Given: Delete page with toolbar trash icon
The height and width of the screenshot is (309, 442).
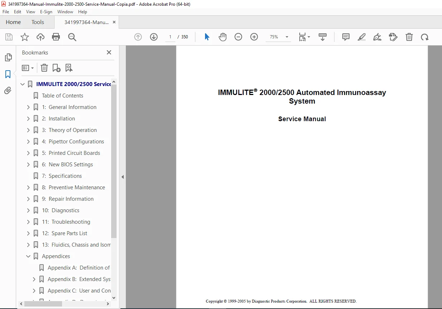Looking at the screenshot, I should 409,37.
